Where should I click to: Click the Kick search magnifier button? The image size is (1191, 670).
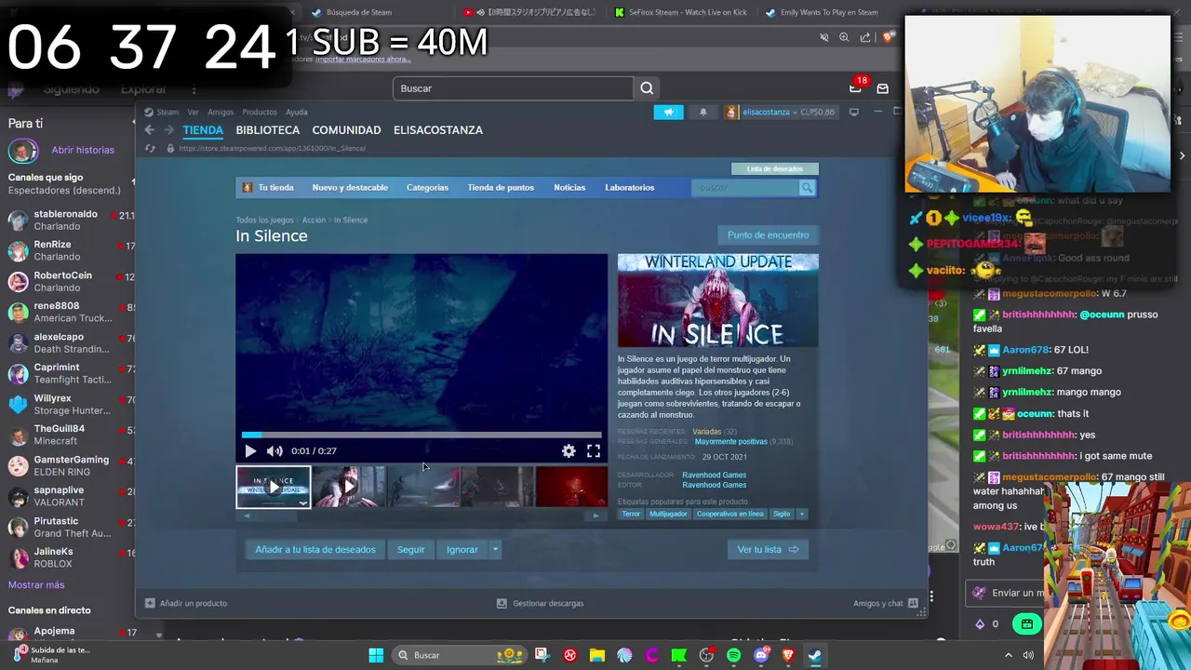(647, 88)
